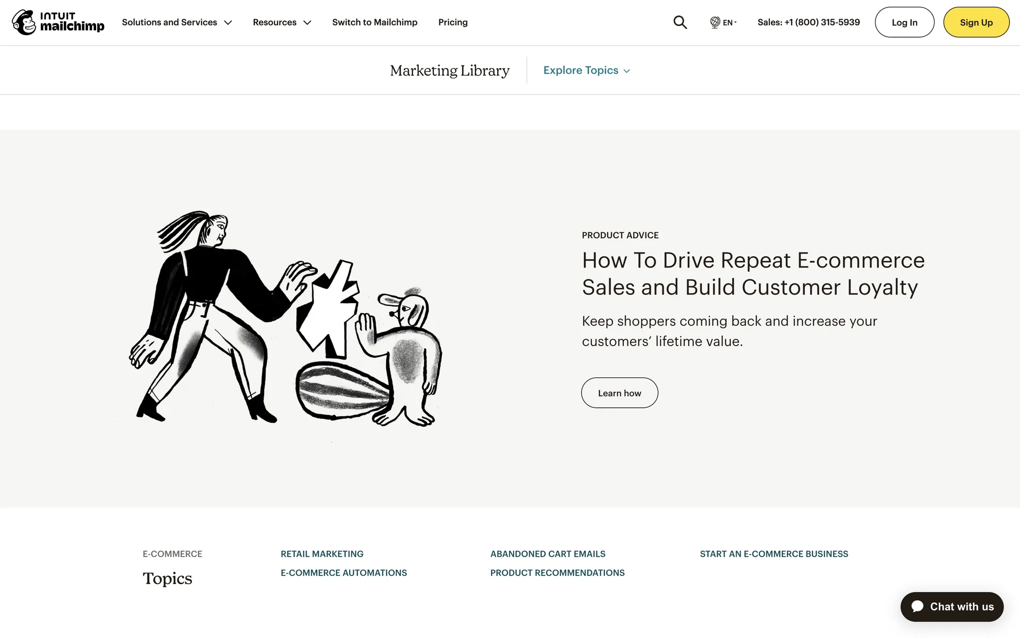Open the Explore Topics dropdown

pos(586,70)
